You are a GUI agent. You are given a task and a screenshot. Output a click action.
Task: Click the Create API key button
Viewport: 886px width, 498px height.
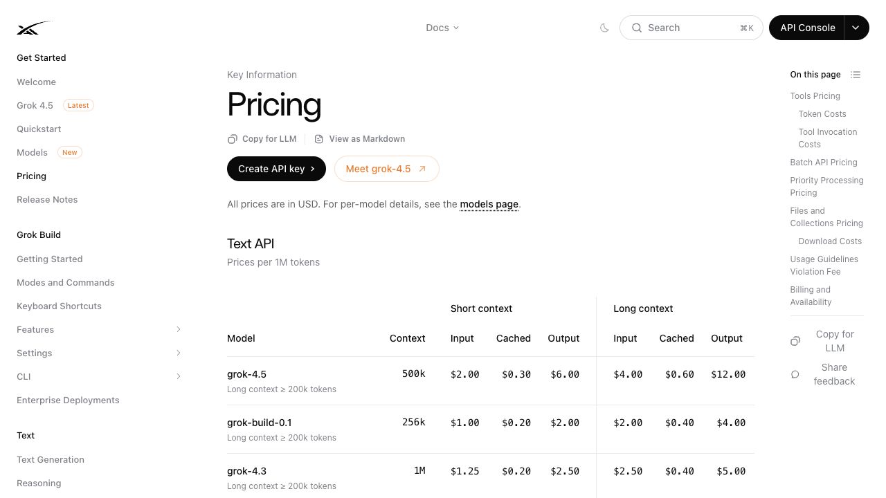[x=276, y=169]
